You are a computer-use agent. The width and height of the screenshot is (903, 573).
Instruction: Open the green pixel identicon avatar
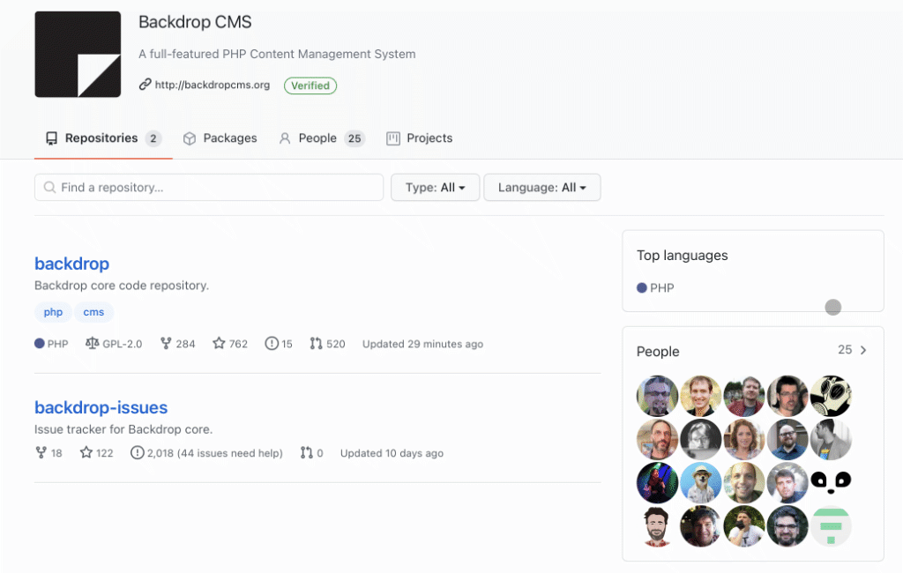[831, 525]
